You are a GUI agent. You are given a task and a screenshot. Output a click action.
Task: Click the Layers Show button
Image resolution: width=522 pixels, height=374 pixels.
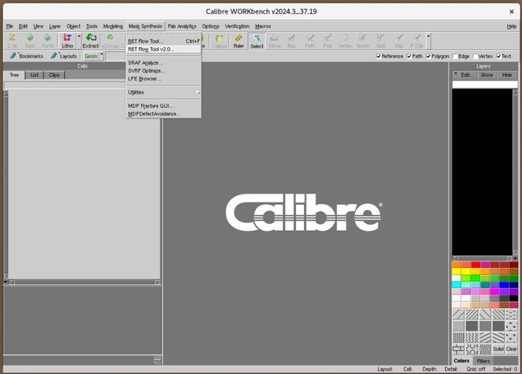[487, 75]
